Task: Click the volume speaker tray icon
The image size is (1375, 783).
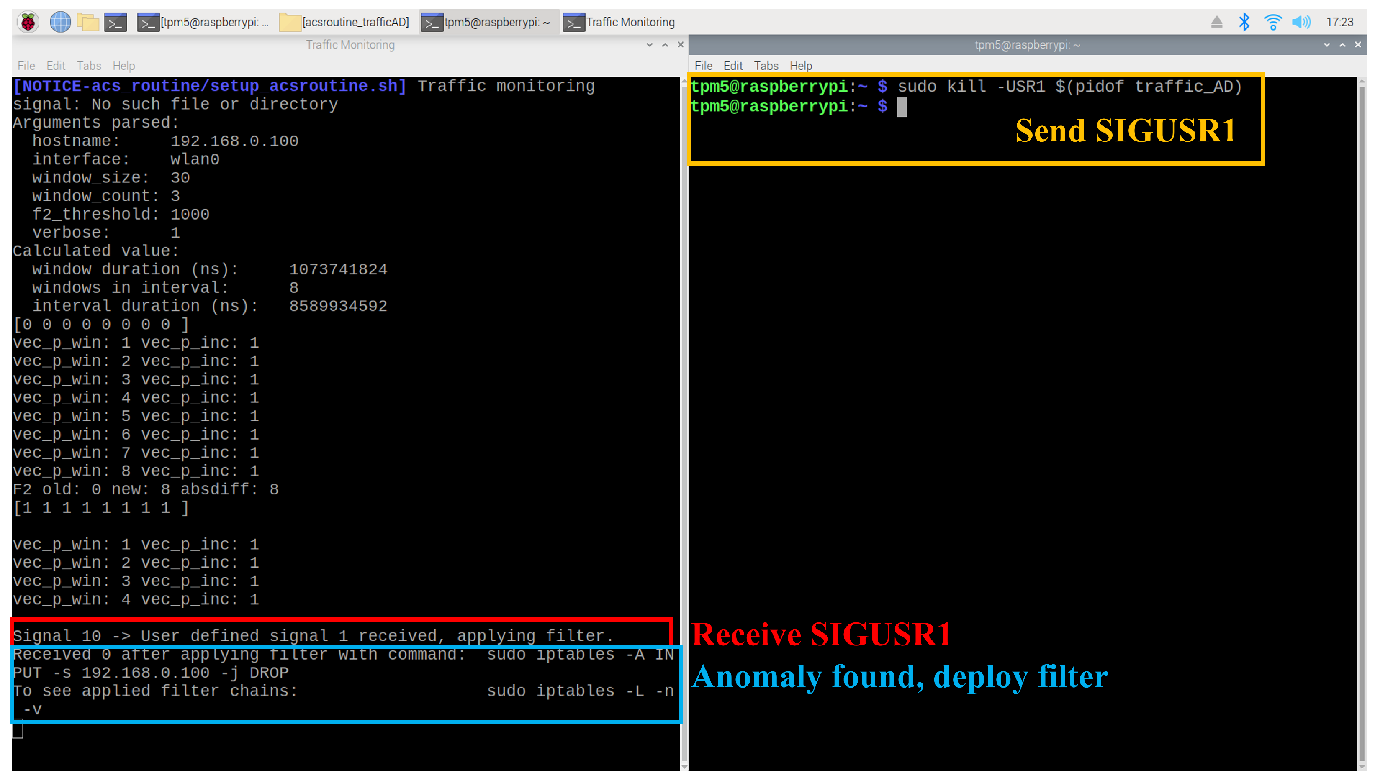Action: pyautogui.click(x=1301, y=22)
